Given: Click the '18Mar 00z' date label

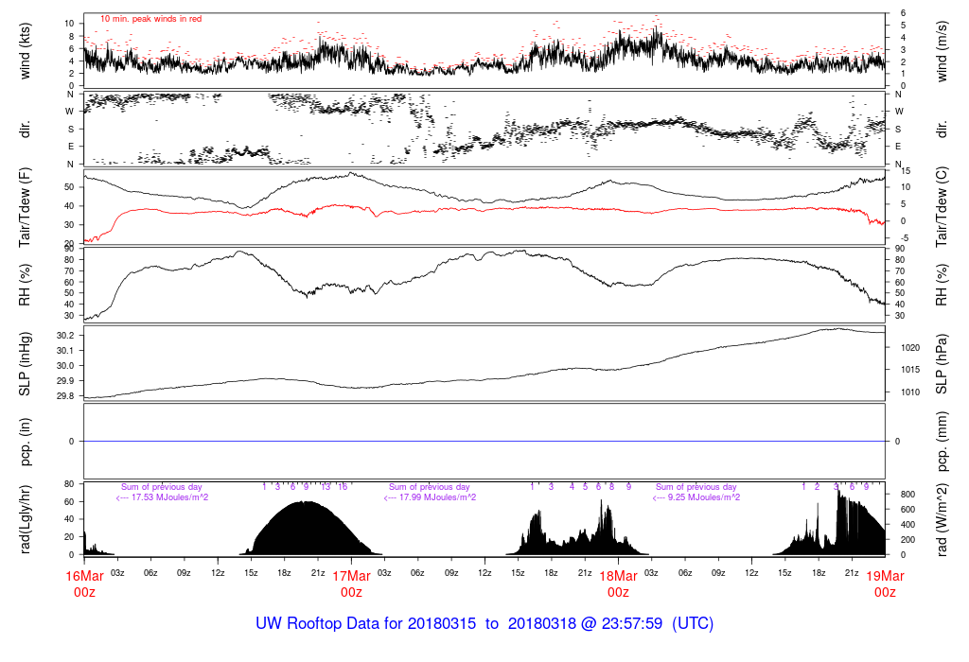Looking at the screenshot, I should pos(618,584).
